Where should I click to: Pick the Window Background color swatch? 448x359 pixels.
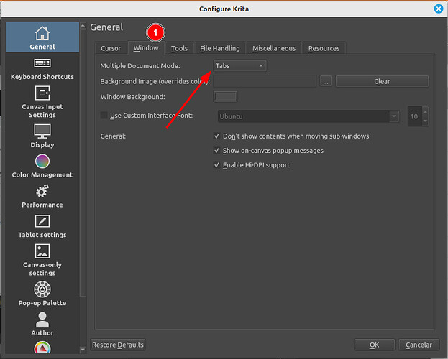pos(226,97)
